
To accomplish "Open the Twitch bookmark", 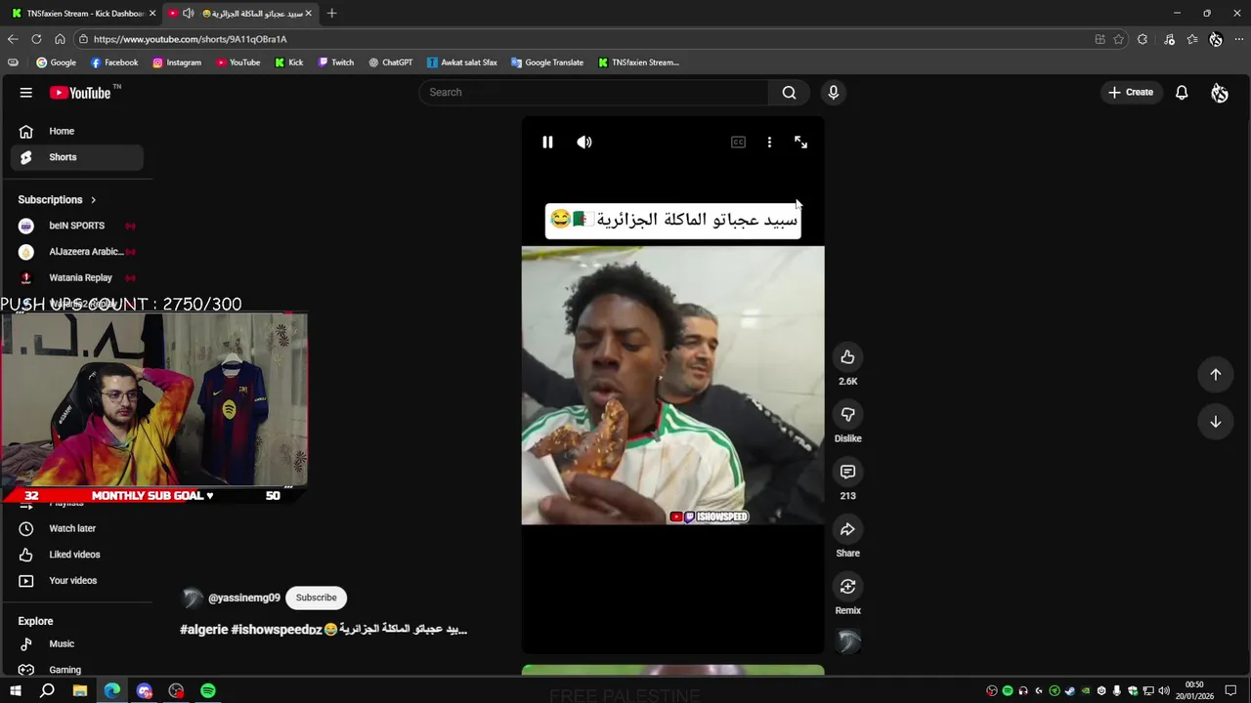I will coord(336,62).
